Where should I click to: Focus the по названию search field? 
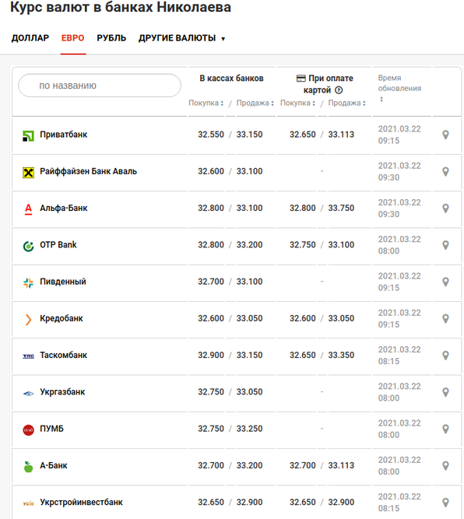click(x=100, y=86)
